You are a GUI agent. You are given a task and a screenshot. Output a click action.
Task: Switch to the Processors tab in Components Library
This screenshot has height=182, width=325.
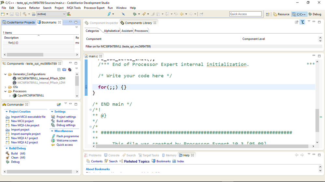click(141, 31)
